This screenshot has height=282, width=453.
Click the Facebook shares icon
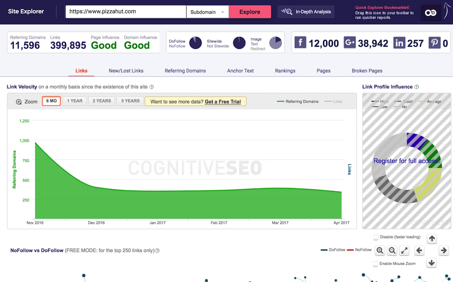coord(300,43)
